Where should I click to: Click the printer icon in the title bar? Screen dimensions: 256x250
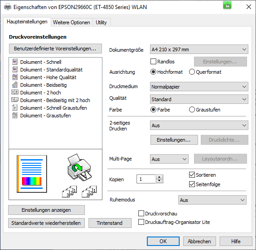(x=8, y=7)
